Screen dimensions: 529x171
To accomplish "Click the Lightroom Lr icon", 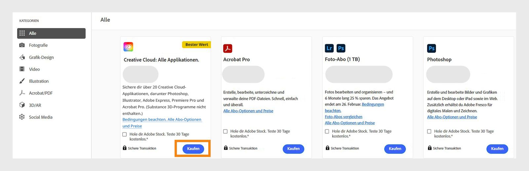I will click(329, 48).
